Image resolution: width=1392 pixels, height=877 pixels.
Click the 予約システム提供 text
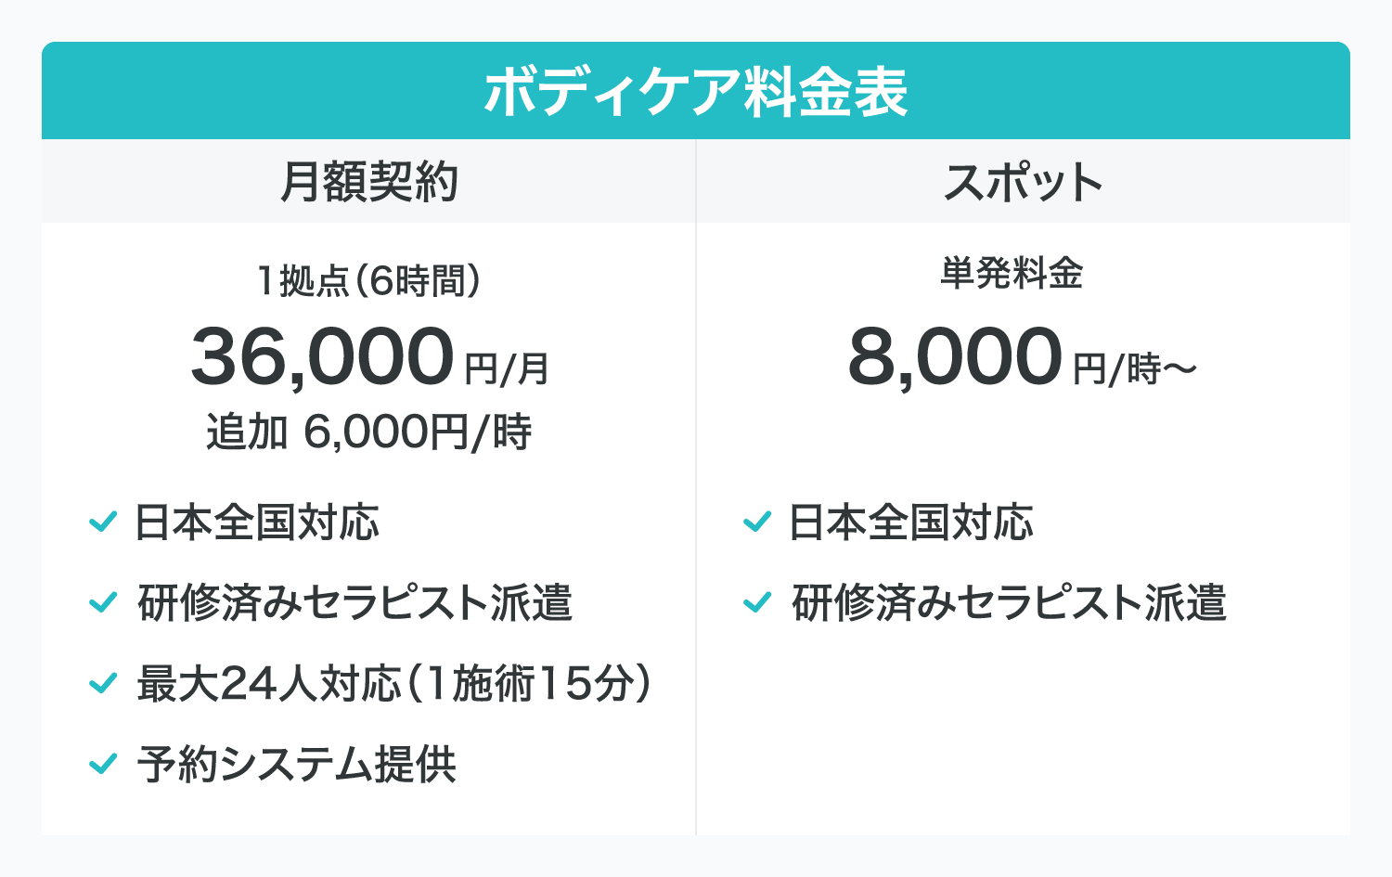coord(297,765)
